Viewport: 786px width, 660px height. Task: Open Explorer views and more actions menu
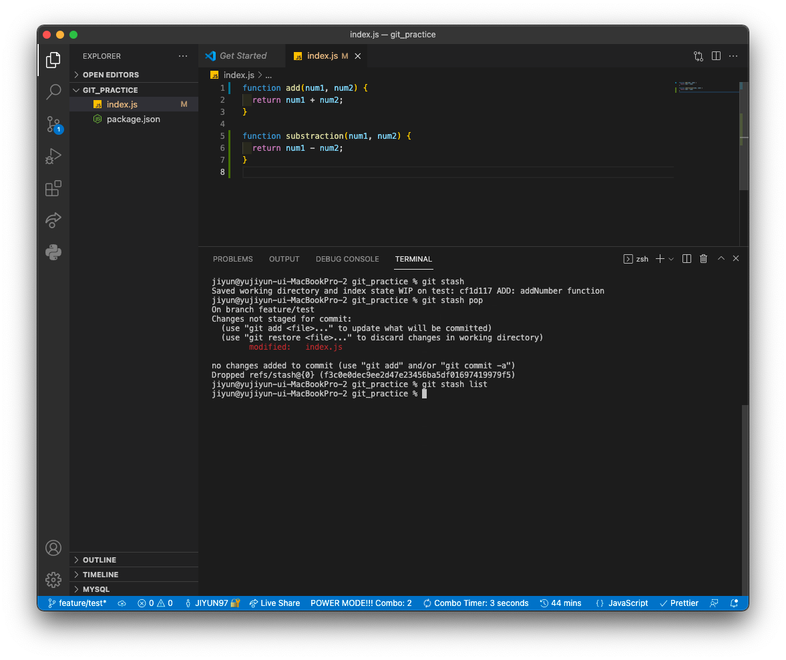pyautogui.click(x=183, y=56)
